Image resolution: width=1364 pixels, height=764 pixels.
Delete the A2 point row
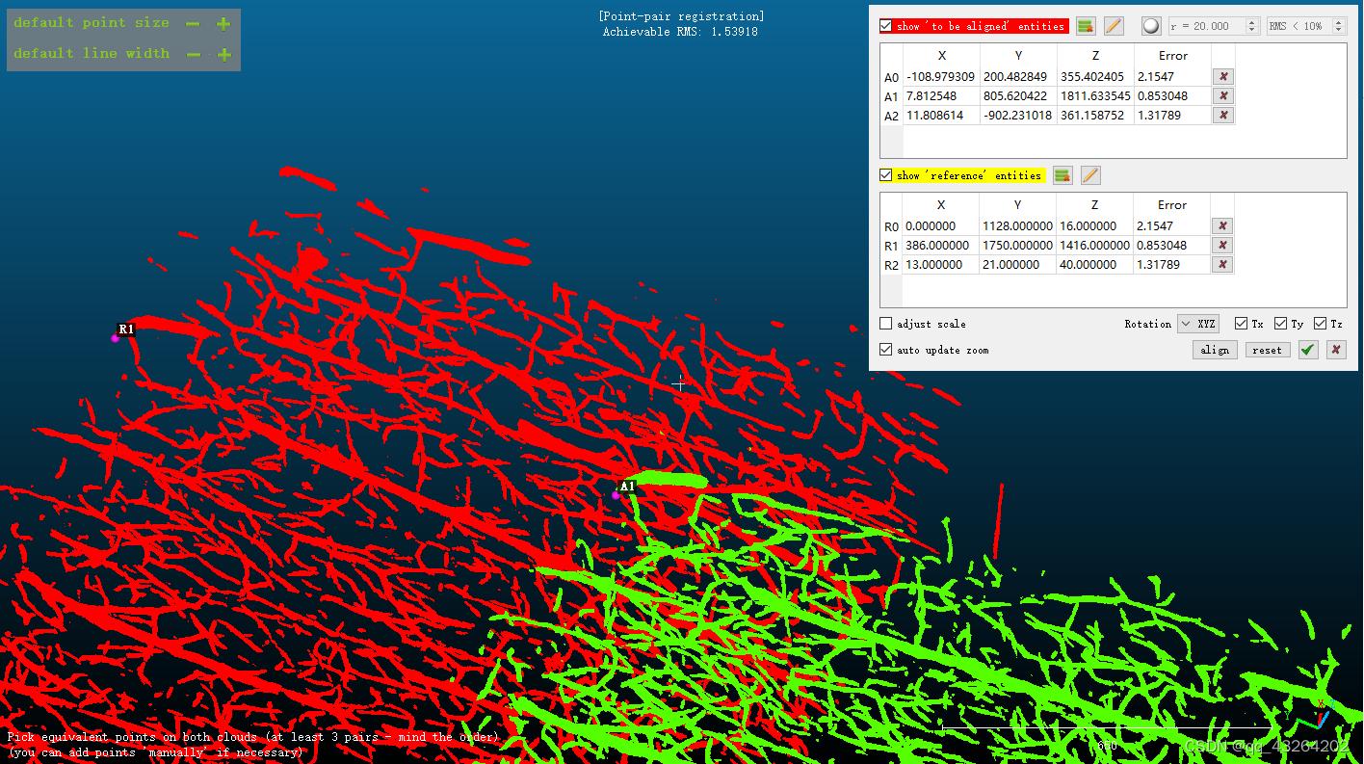1222,115
